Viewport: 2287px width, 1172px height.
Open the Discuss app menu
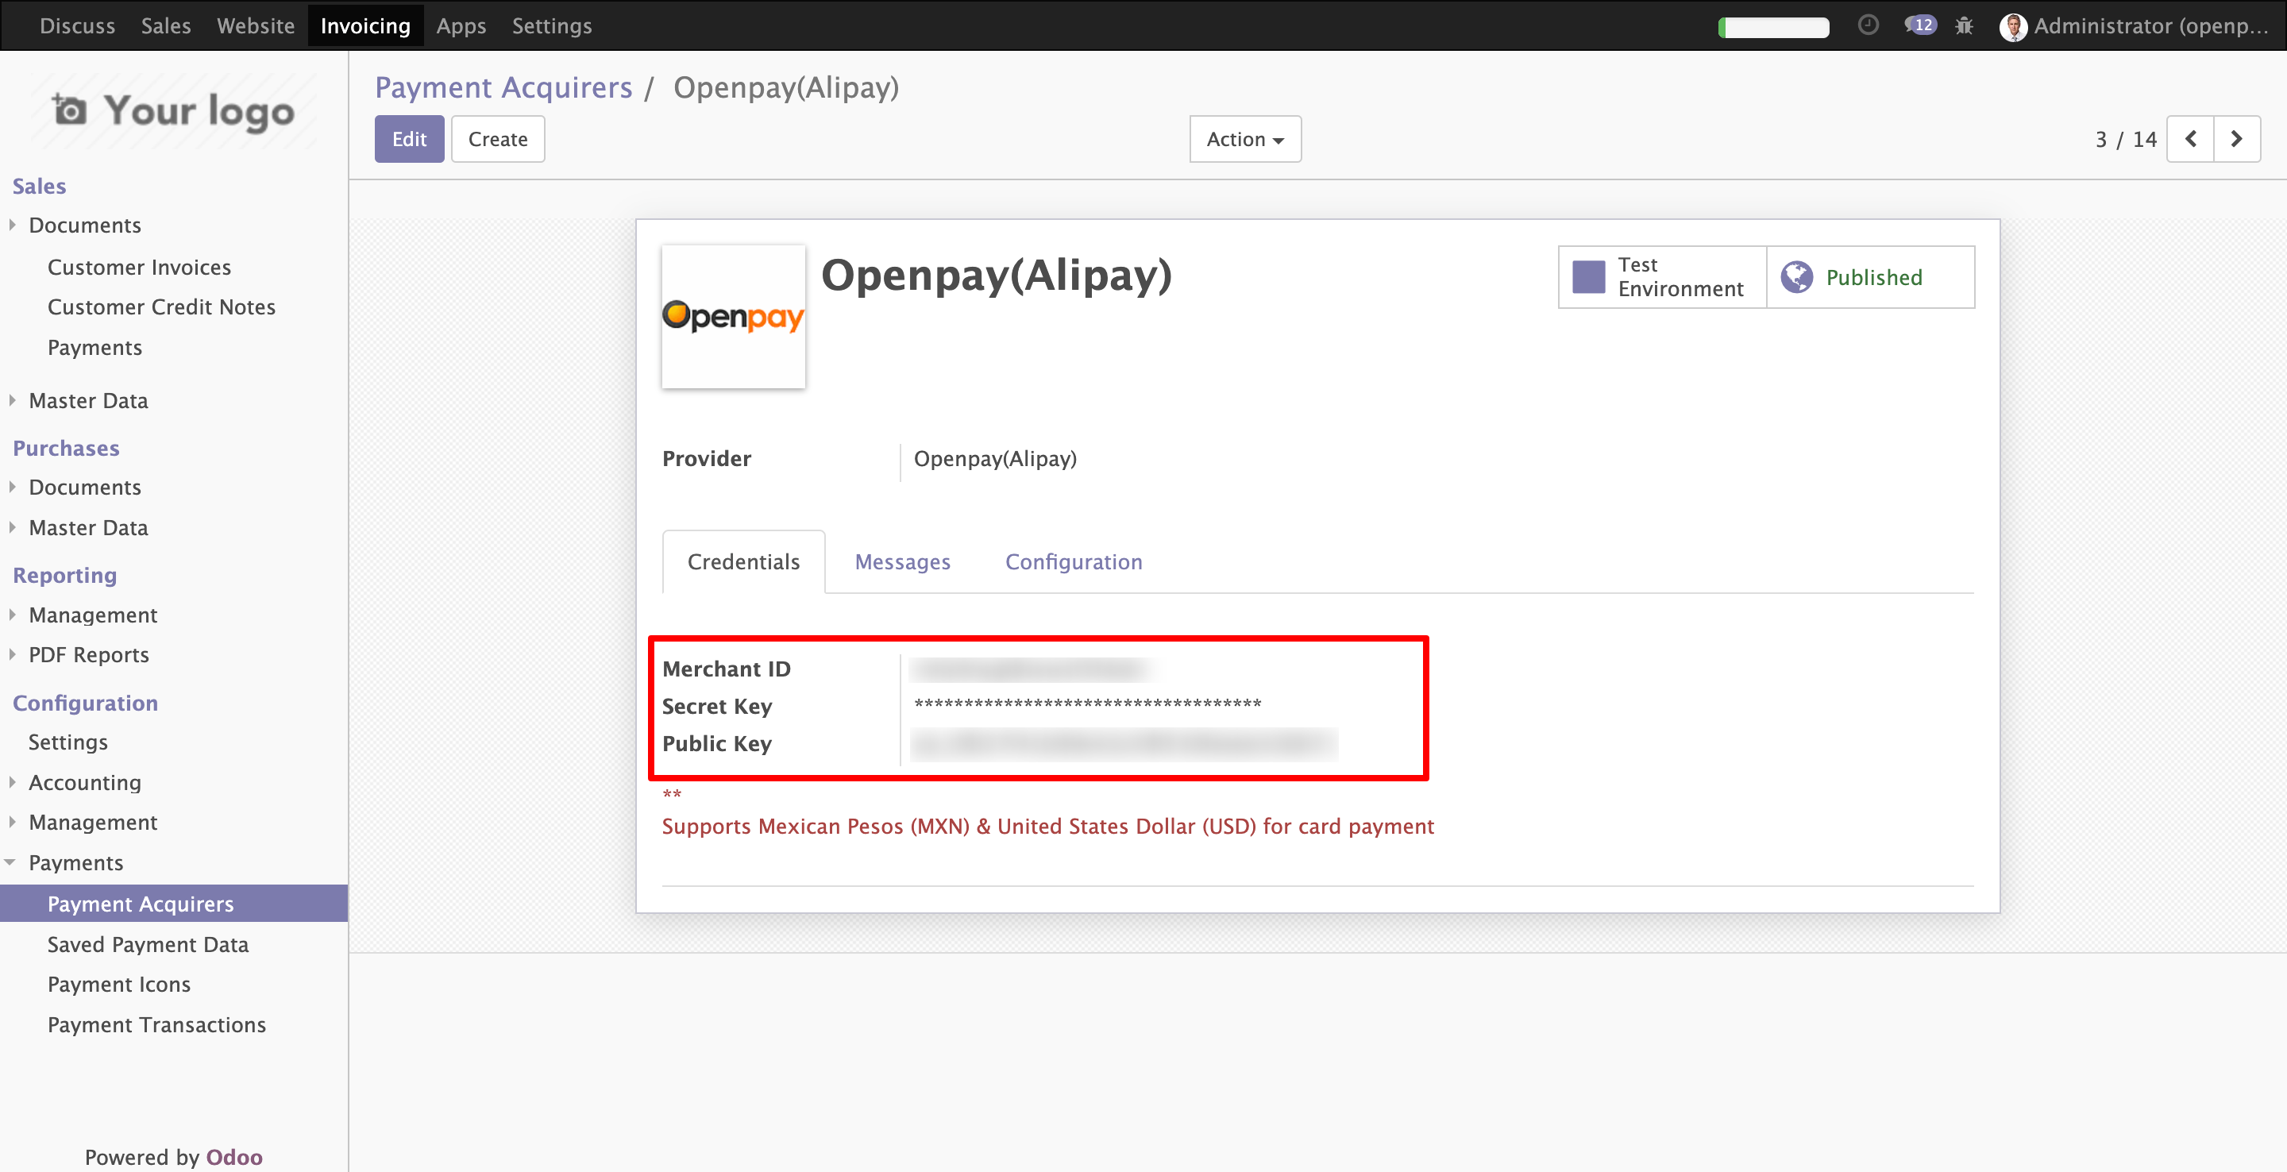click(77, 25)
